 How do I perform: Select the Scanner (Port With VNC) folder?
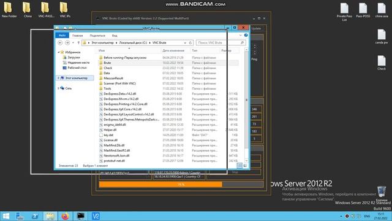pyautogui.click(x=119, y=83)
